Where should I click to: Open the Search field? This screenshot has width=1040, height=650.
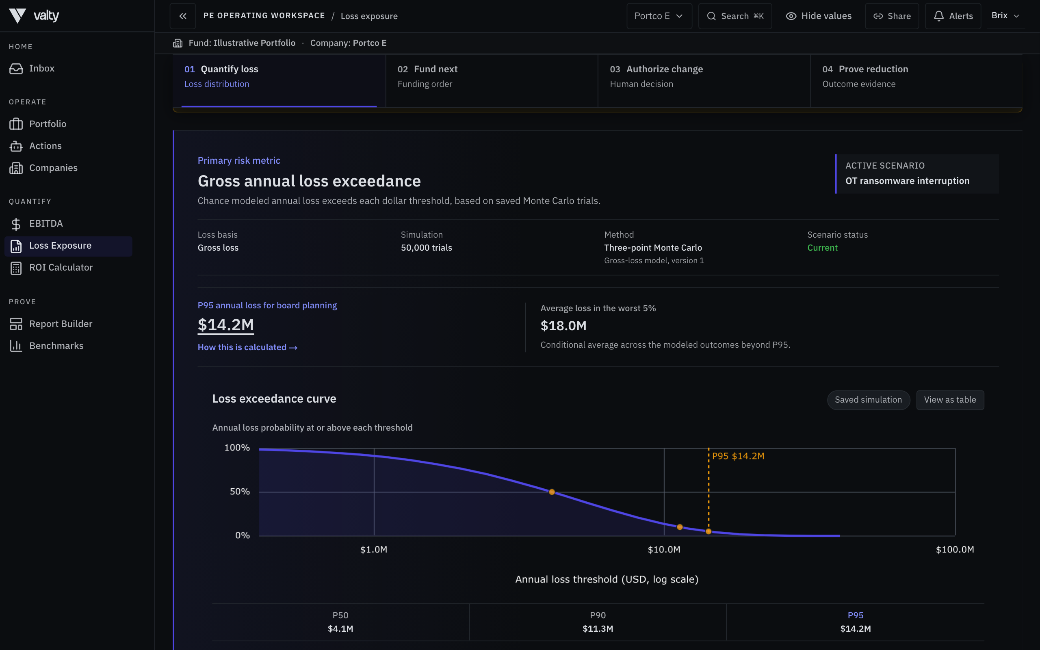pos(735,16)
